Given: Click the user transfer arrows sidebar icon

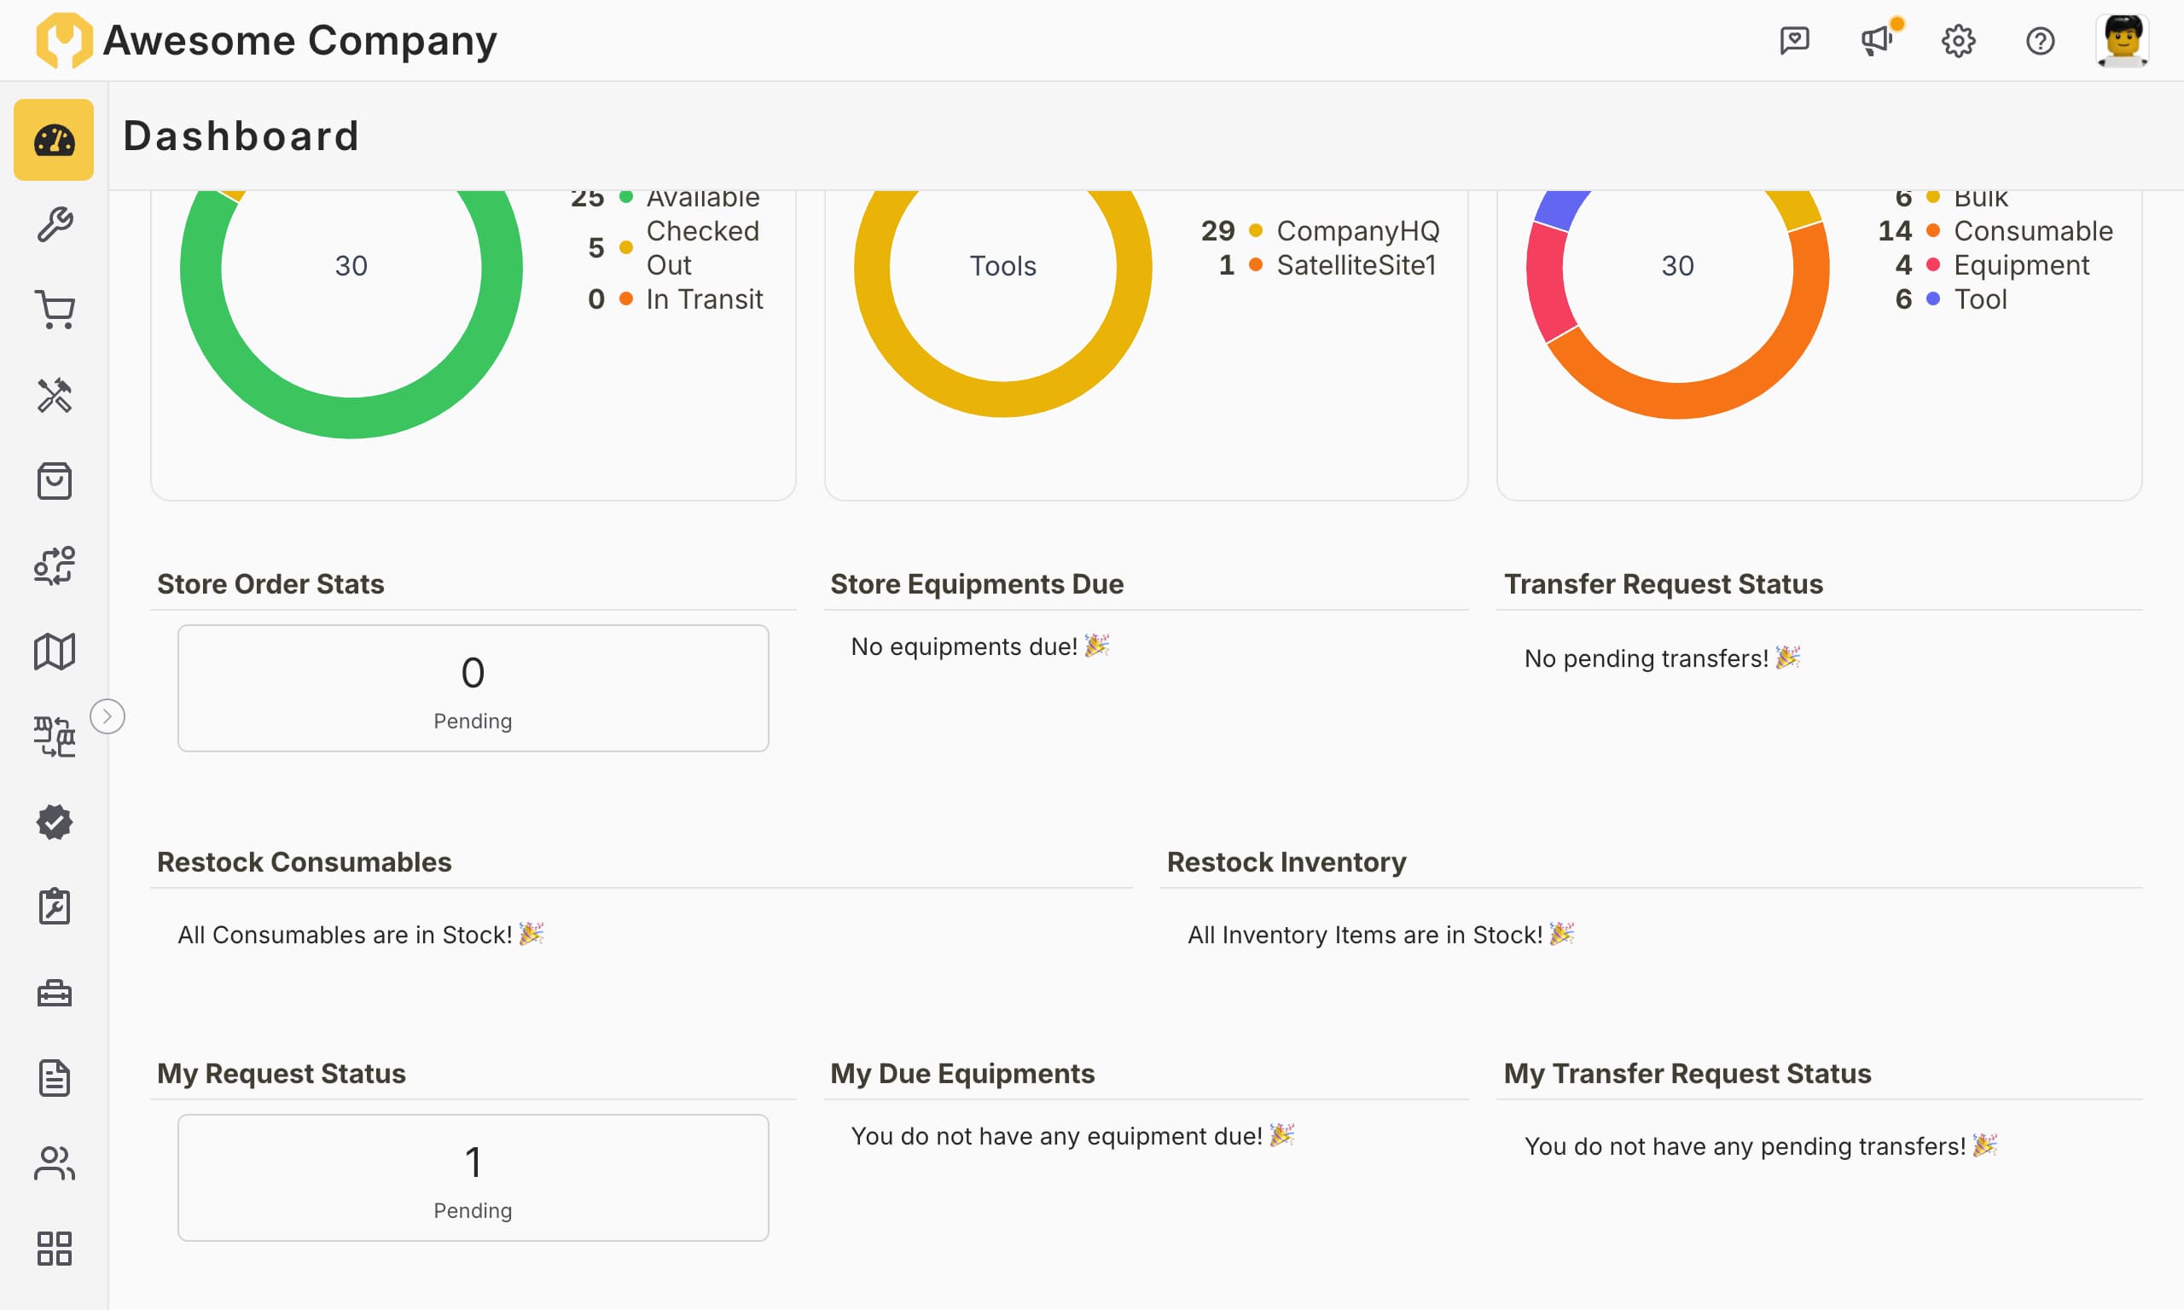Looking at the screenshot, I should click(54, 565).
